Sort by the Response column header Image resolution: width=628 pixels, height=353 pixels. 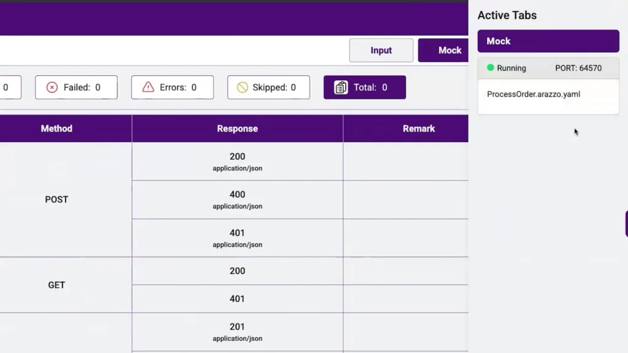[x=237, y=129]
